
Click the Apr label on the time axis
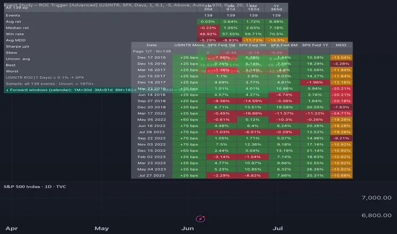(x=12, y=228)
